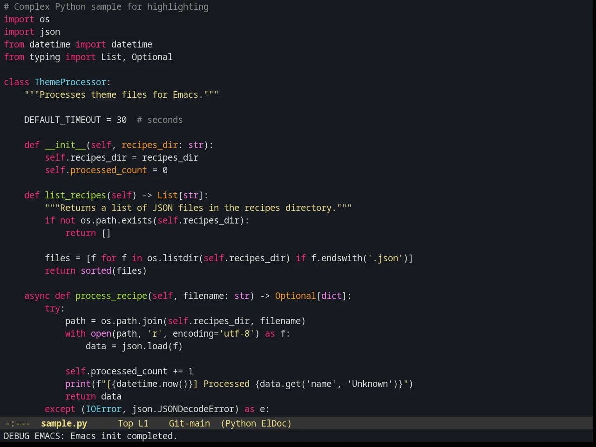Click the 'sorted' builtin call

[x=96, y=271]
